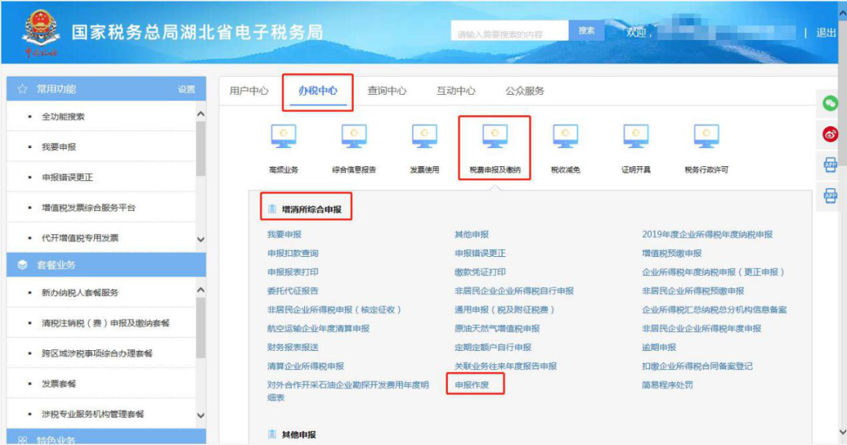Click the 扣缴企业所得税合同备案登记 link
The width and height of the screenshot is (847, 445).
tap(697, 366)
